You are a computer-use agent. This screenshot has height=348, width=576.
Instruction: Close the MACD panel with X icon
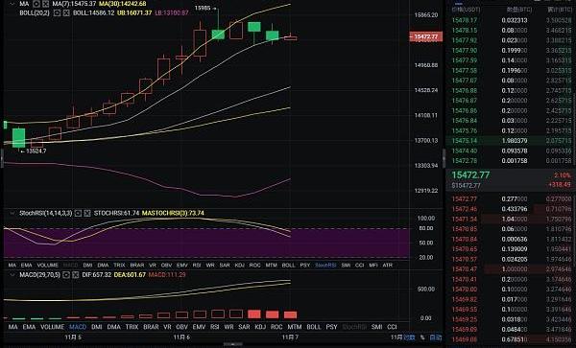pos(75,274)
